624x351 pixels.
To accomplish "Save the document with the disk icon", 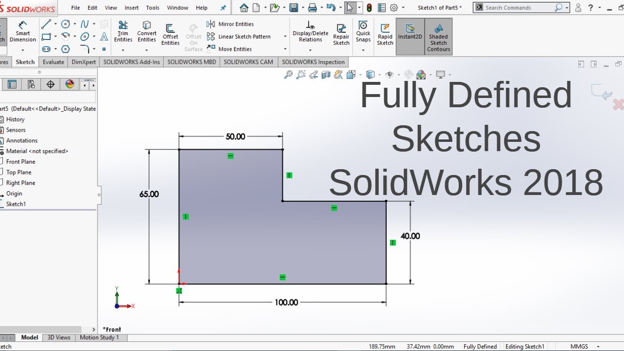I will (293, 7).
